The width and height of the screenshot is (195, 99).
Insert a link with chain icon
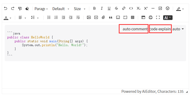coord(124,8)
